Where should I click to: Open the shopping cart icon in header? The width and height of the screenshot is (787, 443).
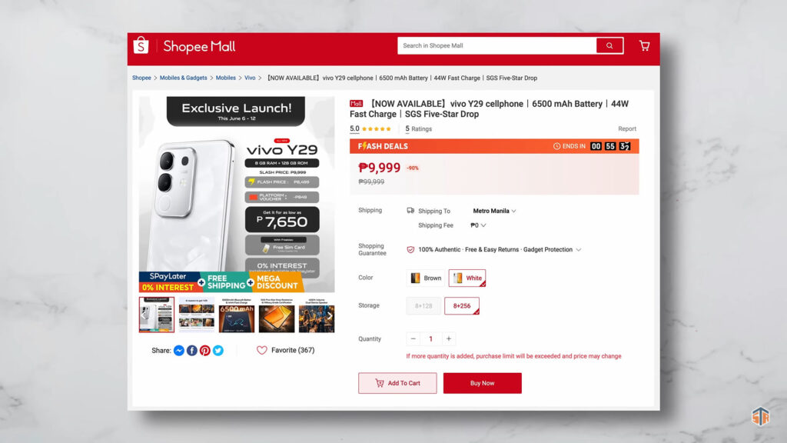pos(645,45)
